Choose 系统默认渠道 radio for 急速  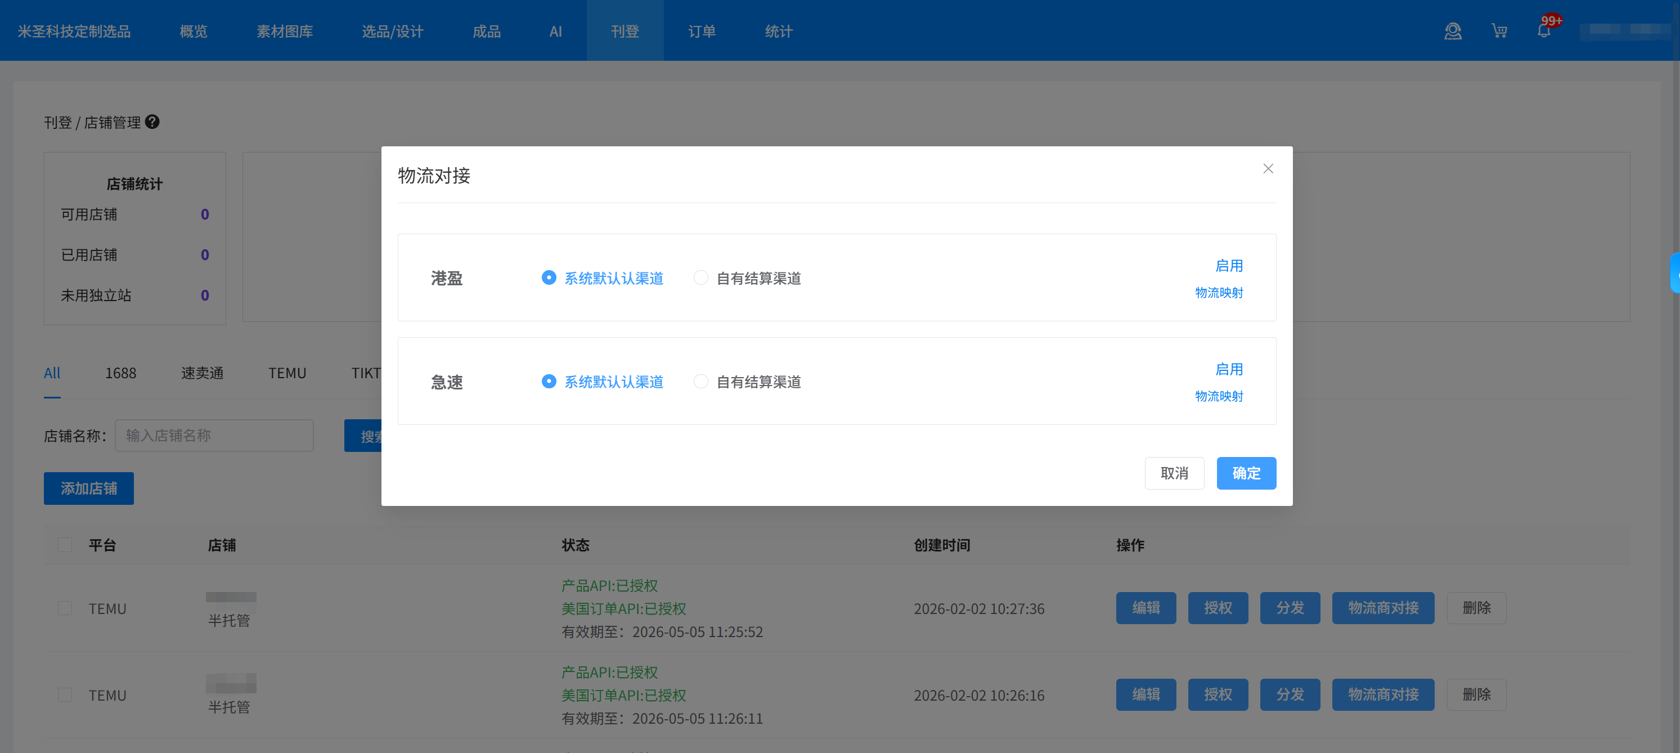(x=549, y=382)
